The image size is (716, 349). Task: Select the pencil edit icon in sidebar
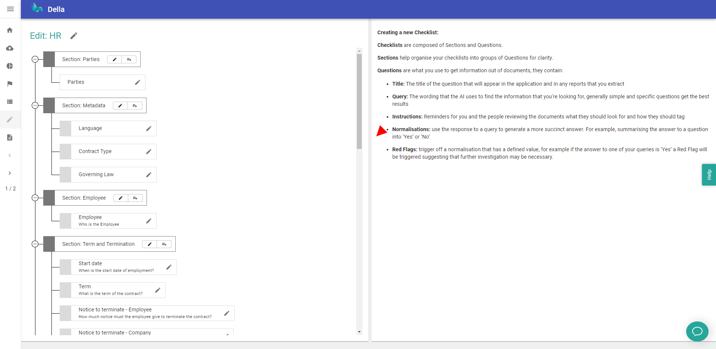(10, 120)
